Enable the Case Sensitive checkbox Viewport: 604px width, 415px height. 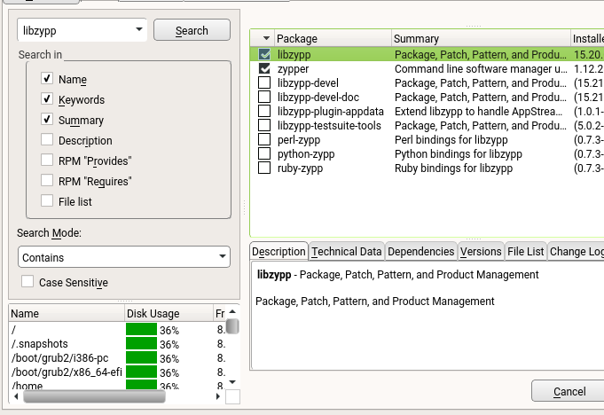[27, 282]
